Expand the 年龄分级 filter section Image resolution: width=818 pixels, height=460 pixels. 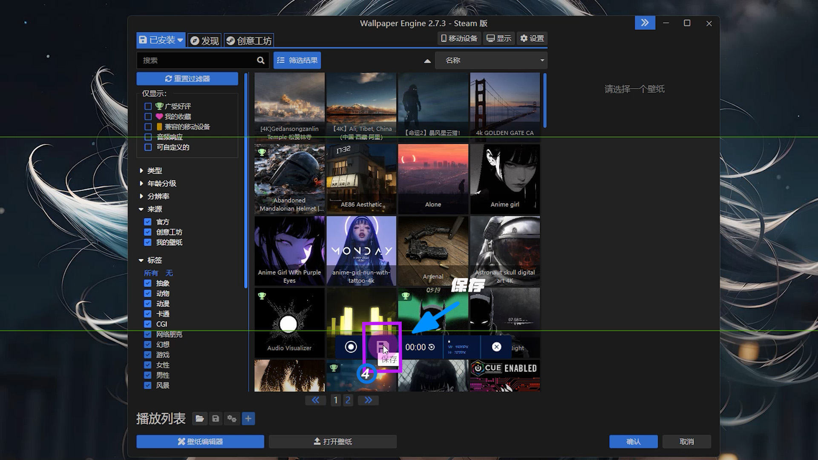click(158, 184)
